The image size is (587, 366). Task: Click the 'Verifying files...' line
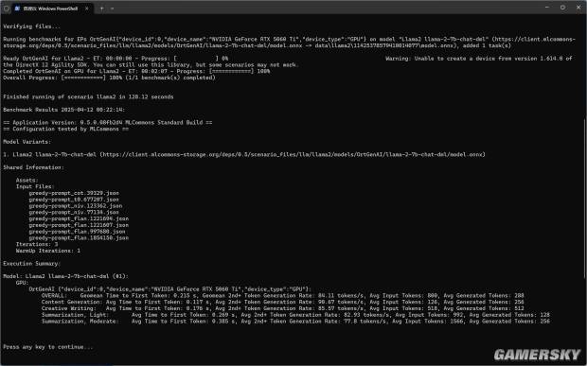[x=31, y=26]
